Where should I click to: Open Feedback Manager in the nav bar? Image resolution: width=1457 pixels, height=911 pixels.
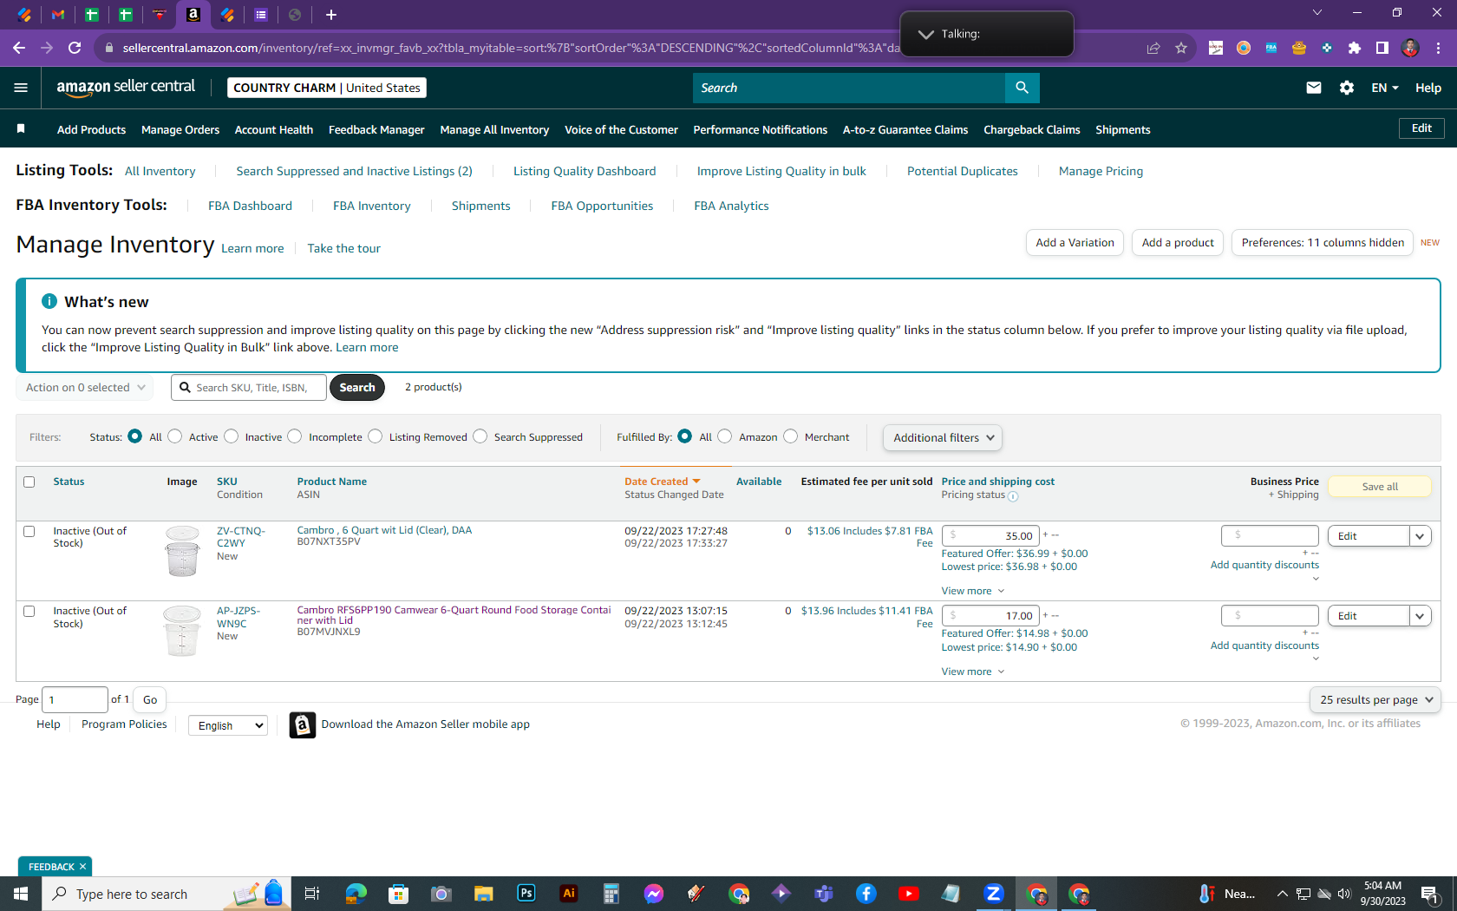[376, 129]
